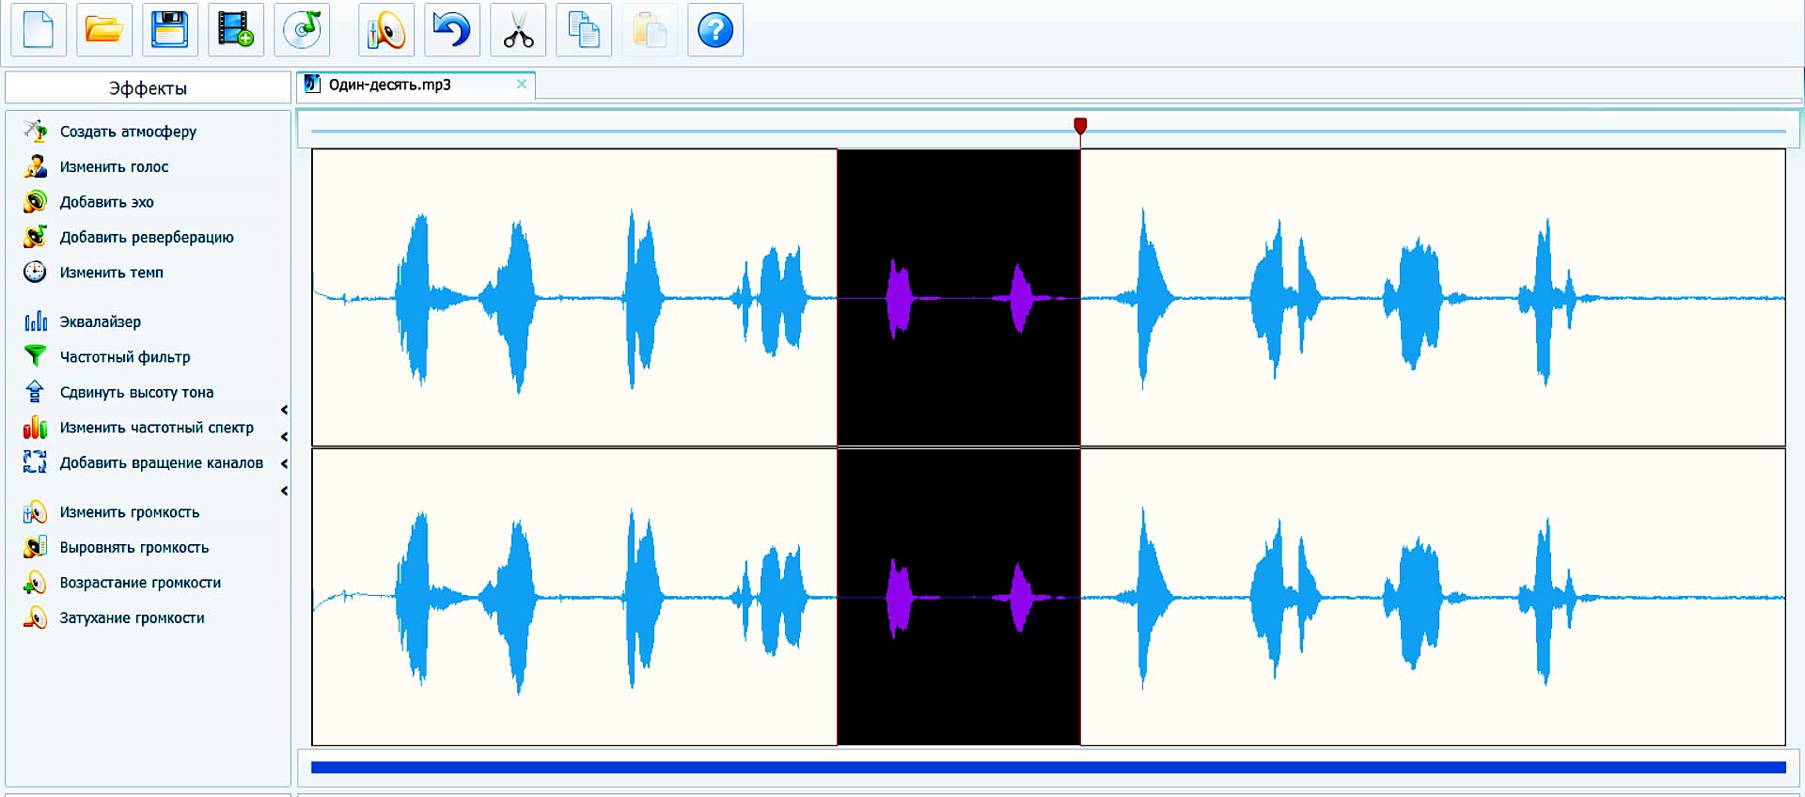1805x797 pixels.
Task: Click the Изменить частотный спектр icon
Action: (x=35, y=427)
